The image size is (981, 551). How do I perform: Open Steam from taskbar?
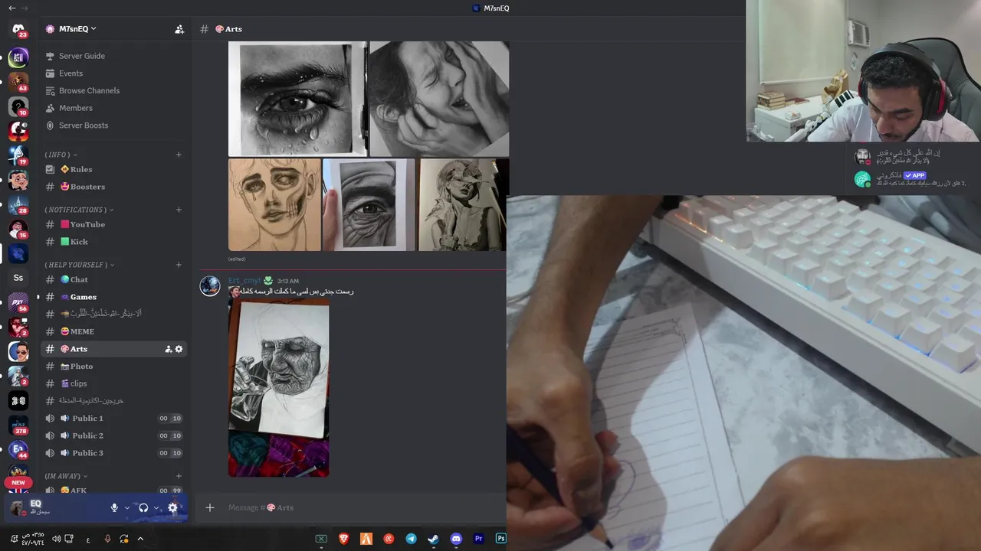[434, 539]
